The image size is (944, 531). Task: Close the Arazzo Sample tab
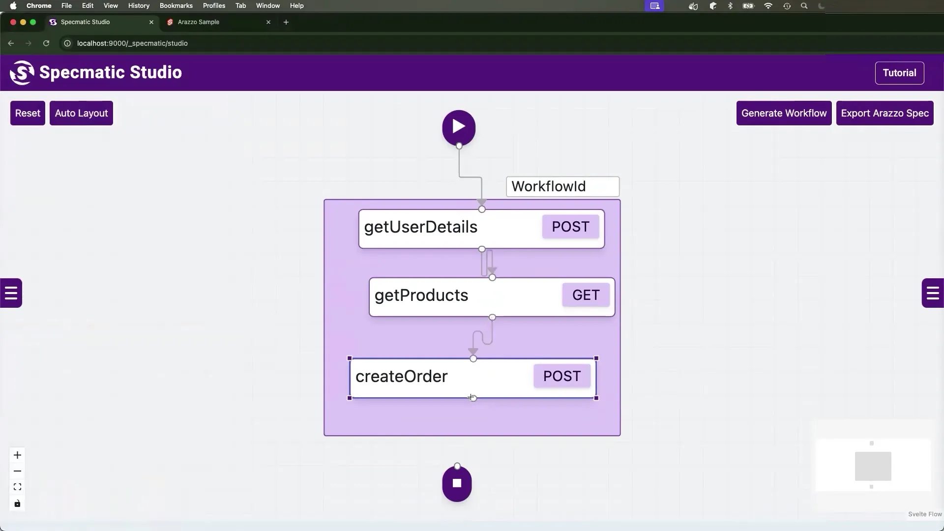pos(268,22)
